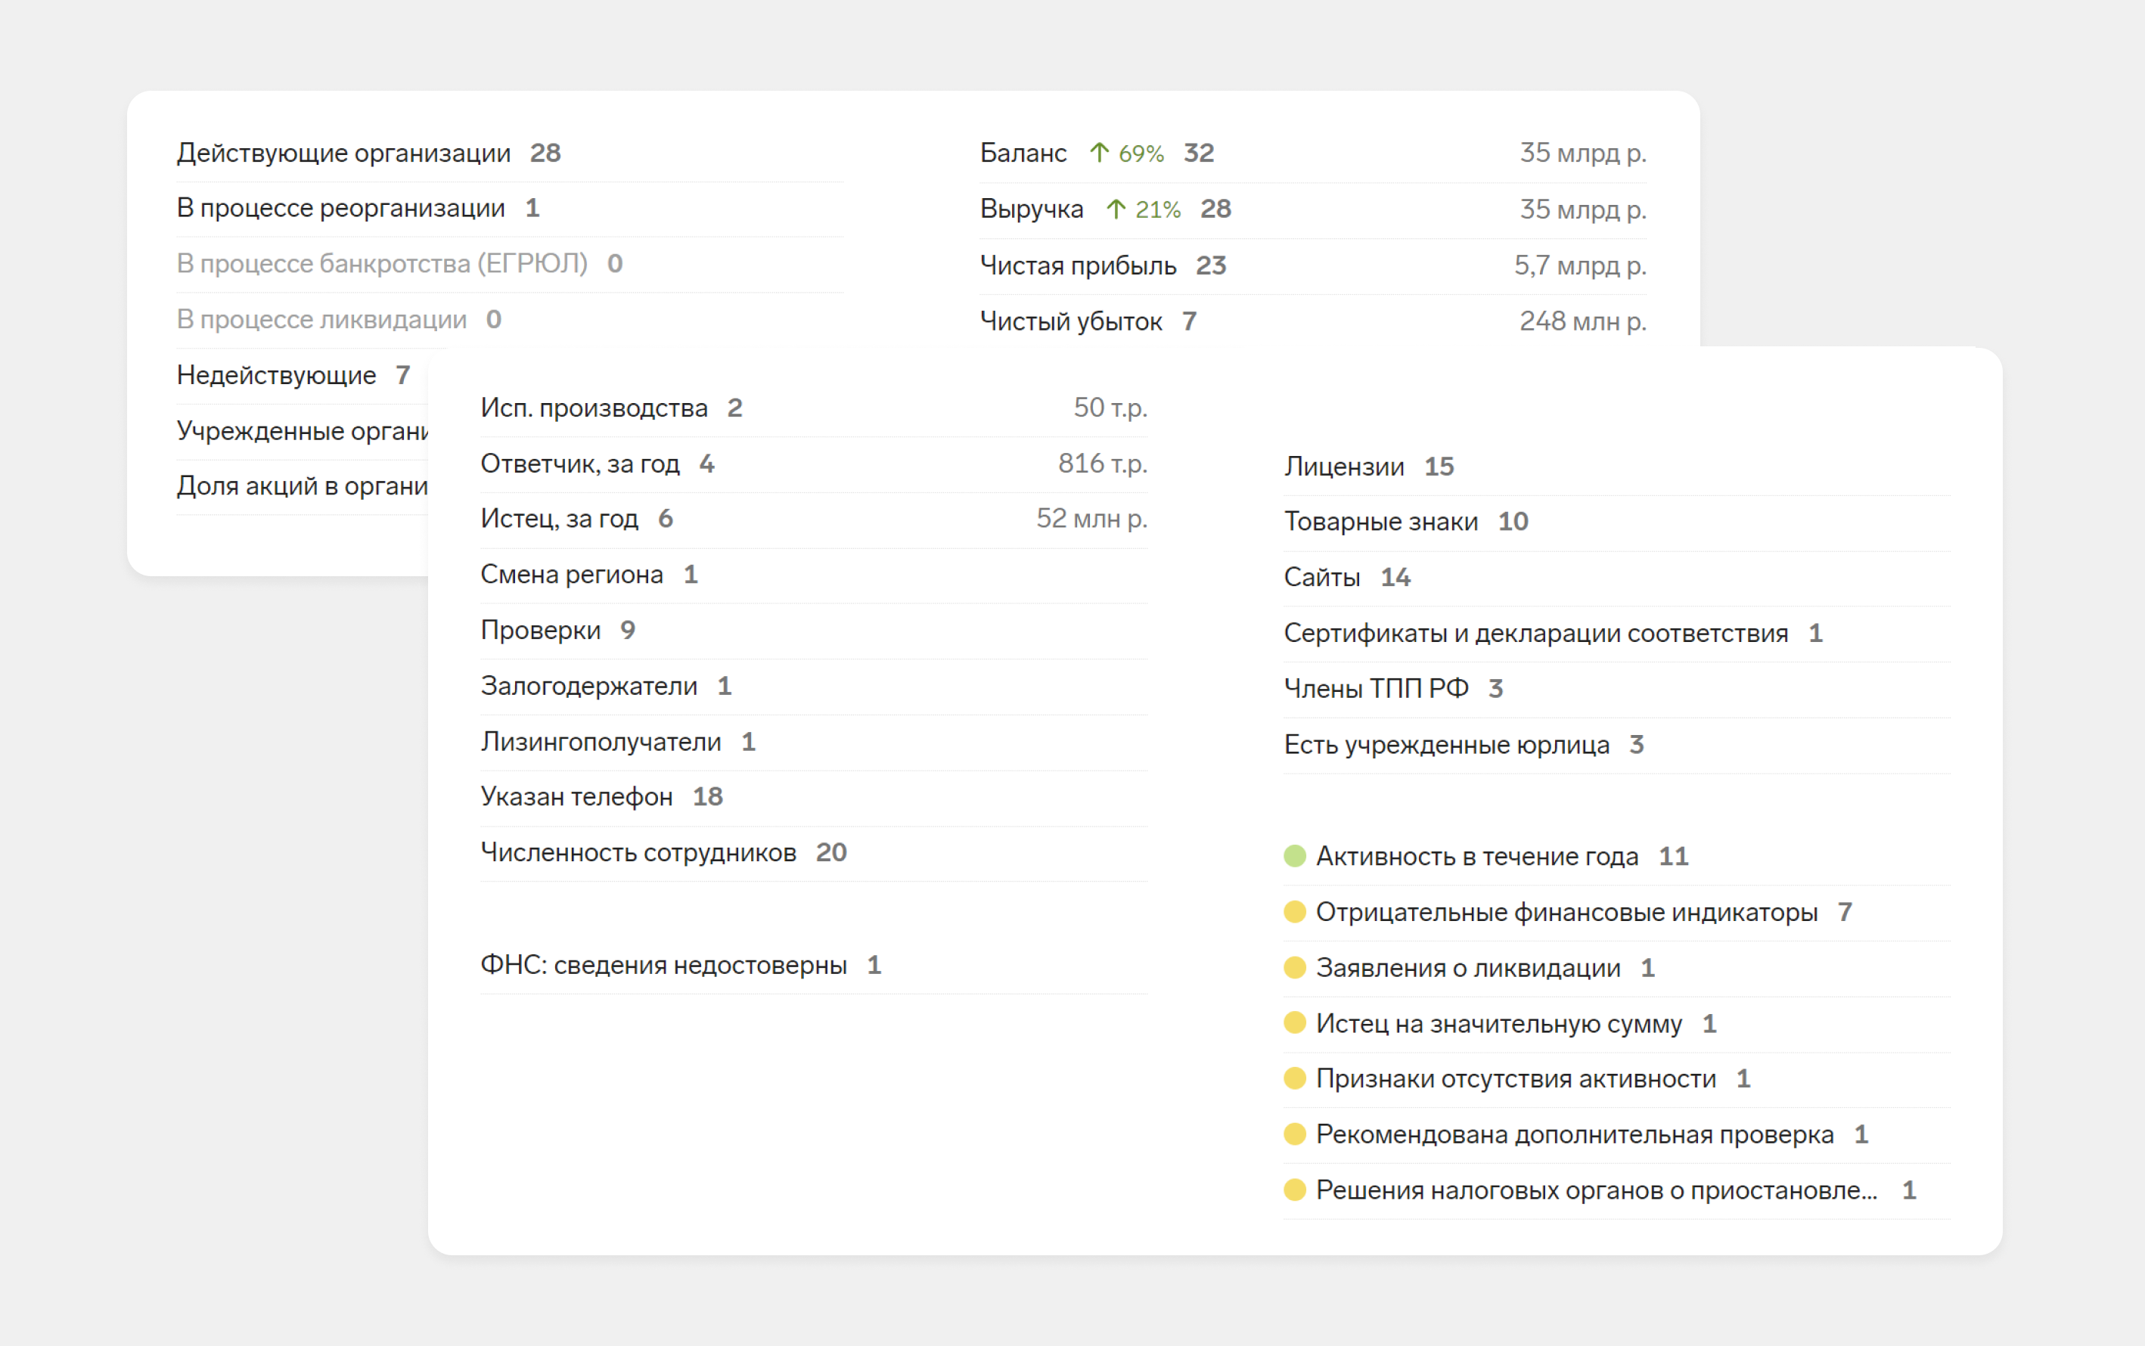Click yellow dot beside Решения налоговых органов
This screenshot has height=1346, width=2145.
tap(1295, 1190)
